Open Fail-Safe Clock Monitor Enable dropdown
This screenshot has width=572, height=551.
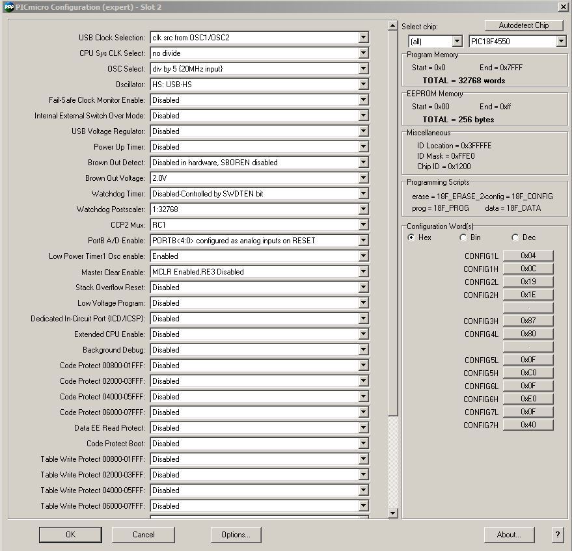(363, 100)
